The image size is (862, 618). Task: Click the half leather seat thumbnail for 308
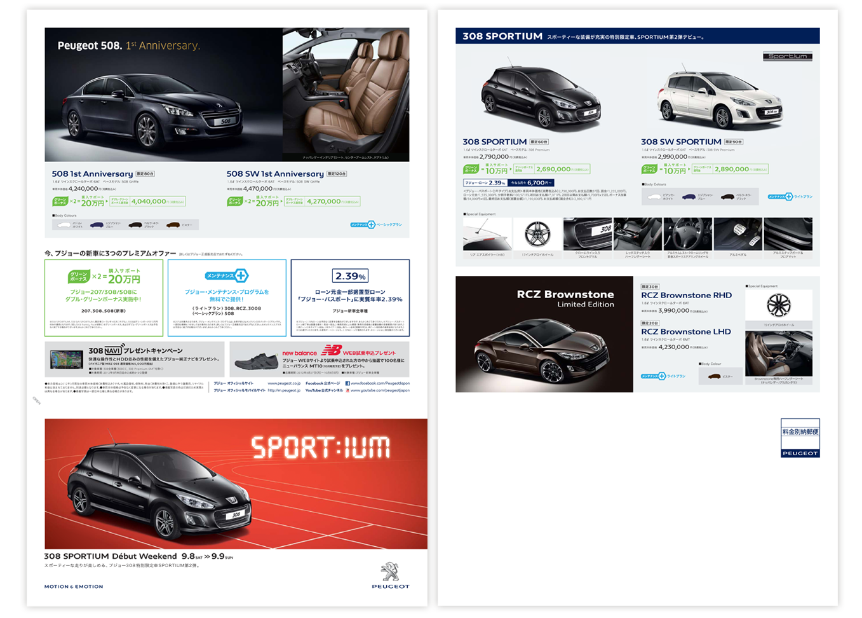click(x=638, y=234)
